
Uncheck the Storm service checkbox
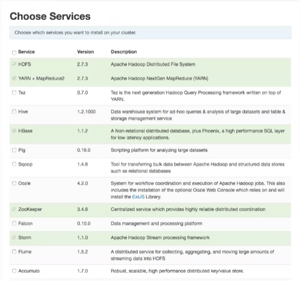14,237
